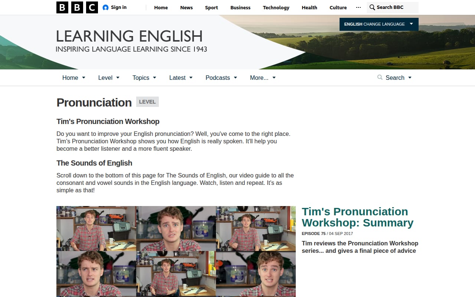This screenshot has height=297, width=475.
Task: Expand the Home menu arrow
Action: click(x=83, y=78)
